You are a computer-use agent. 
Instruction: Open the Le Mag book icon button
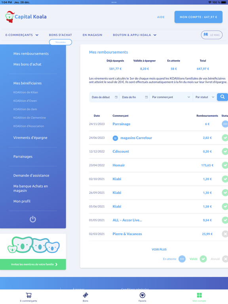click(x=211, y=35)
